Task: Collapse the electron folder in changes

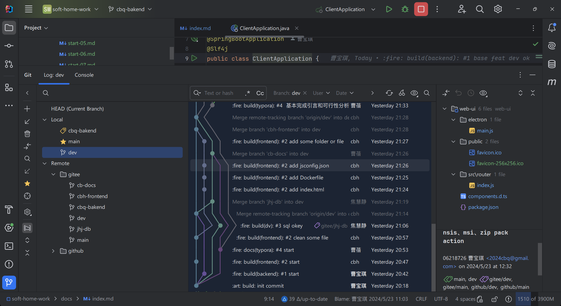Action: 453,120
